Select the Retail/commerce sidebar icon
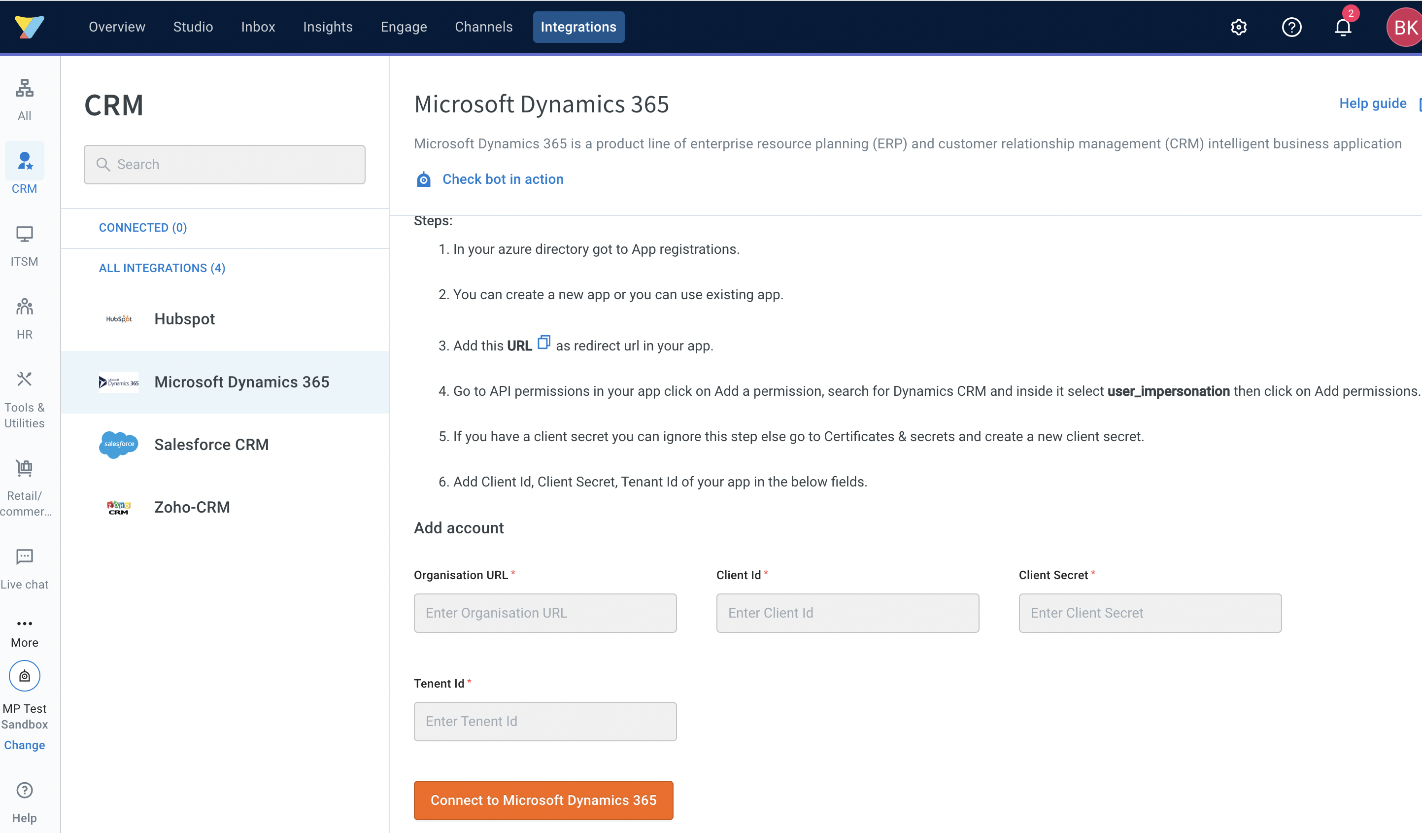 point(24,468)
